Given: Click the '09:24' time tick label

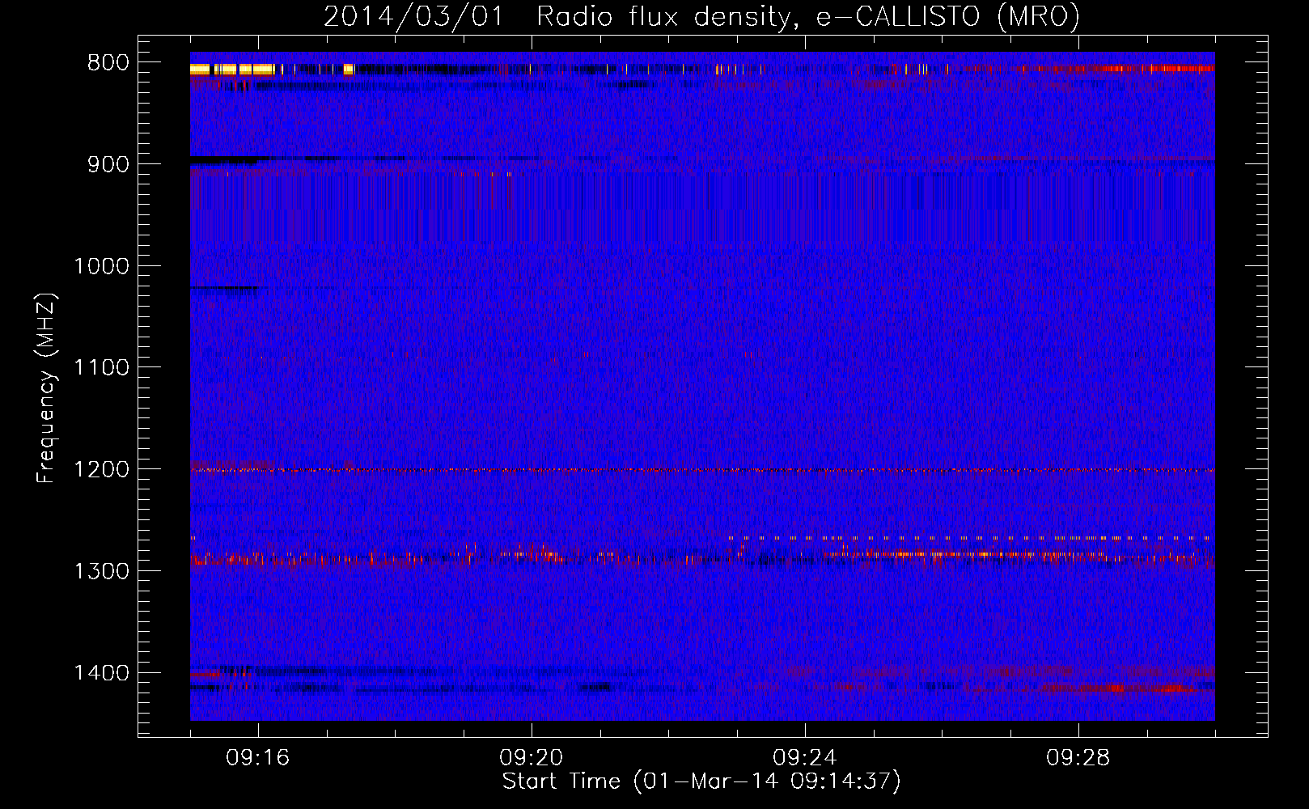Looking at the screenshot, I should click(x=805, y=758).
